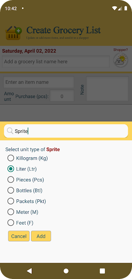Select Killogram (Kg) unit type
This screenshot has height=279, width=132.
(28, 158)
